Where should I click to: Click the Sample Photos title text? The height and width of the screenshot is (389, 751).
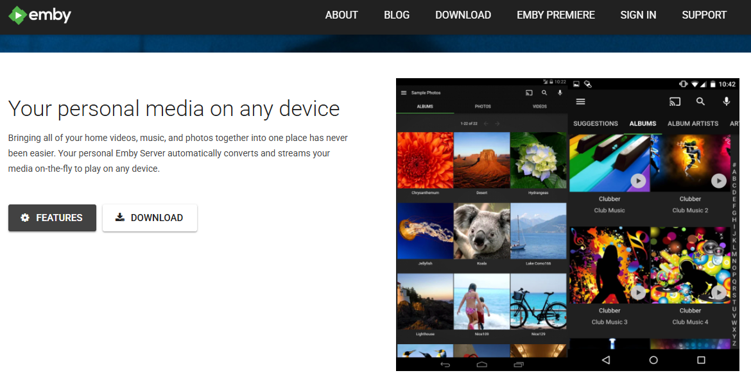(426, 93)
